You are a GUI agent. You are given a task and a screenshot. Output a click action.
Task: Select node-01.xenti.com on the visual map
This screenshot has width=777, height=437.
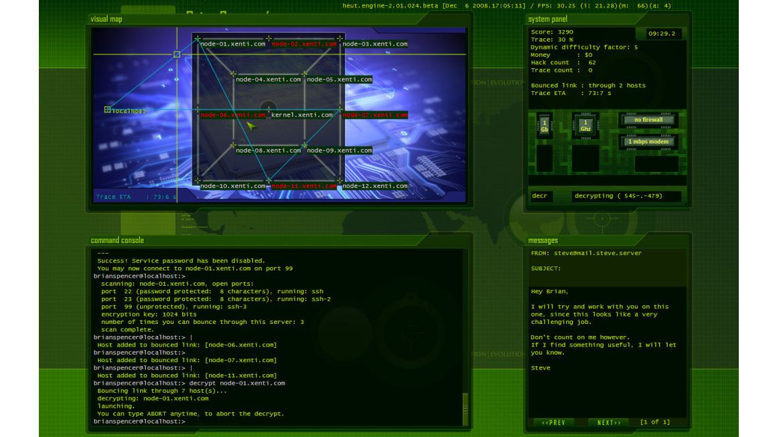click(x=233, y=44)
